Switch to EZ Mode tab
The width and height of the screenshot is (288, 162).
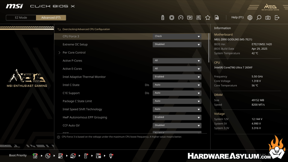tap(21, 18)
